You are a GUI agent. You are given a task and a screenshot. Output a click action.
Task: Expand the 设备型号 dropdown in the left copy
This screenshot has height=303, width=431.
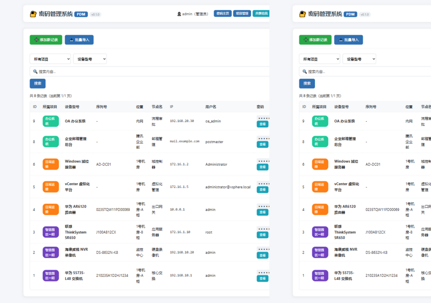(x=90, y=59)
